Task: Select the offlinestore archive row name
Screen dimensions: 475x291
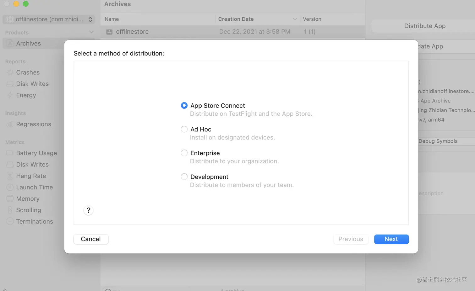Action: [132, 32]
